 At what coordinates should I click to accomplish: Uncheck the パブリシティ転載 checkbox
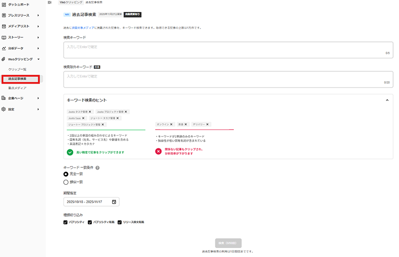tap(90, 222)
